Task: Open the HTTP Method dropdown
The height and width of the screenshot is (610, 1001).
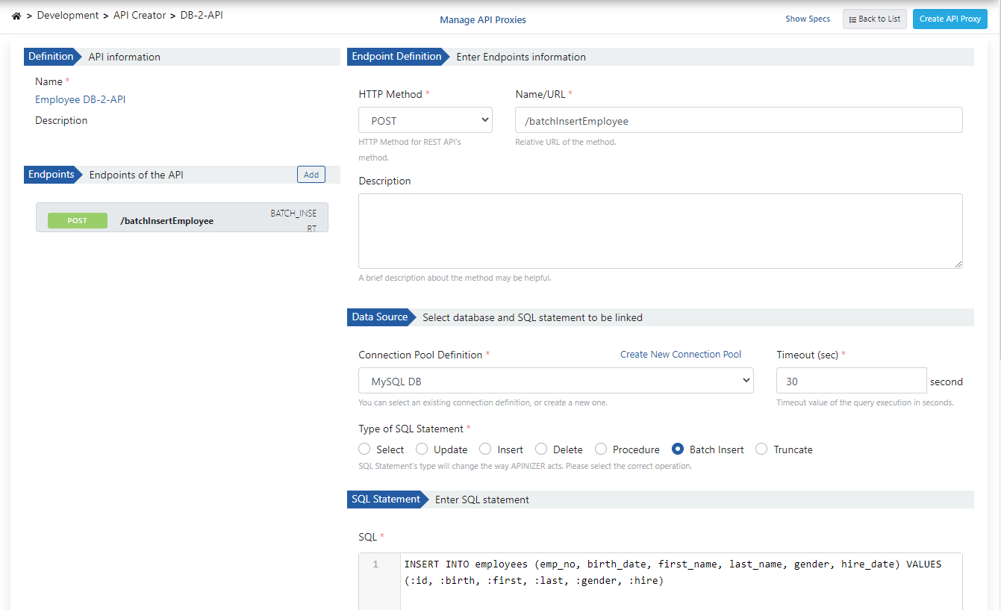Action: tap(425, 120)
